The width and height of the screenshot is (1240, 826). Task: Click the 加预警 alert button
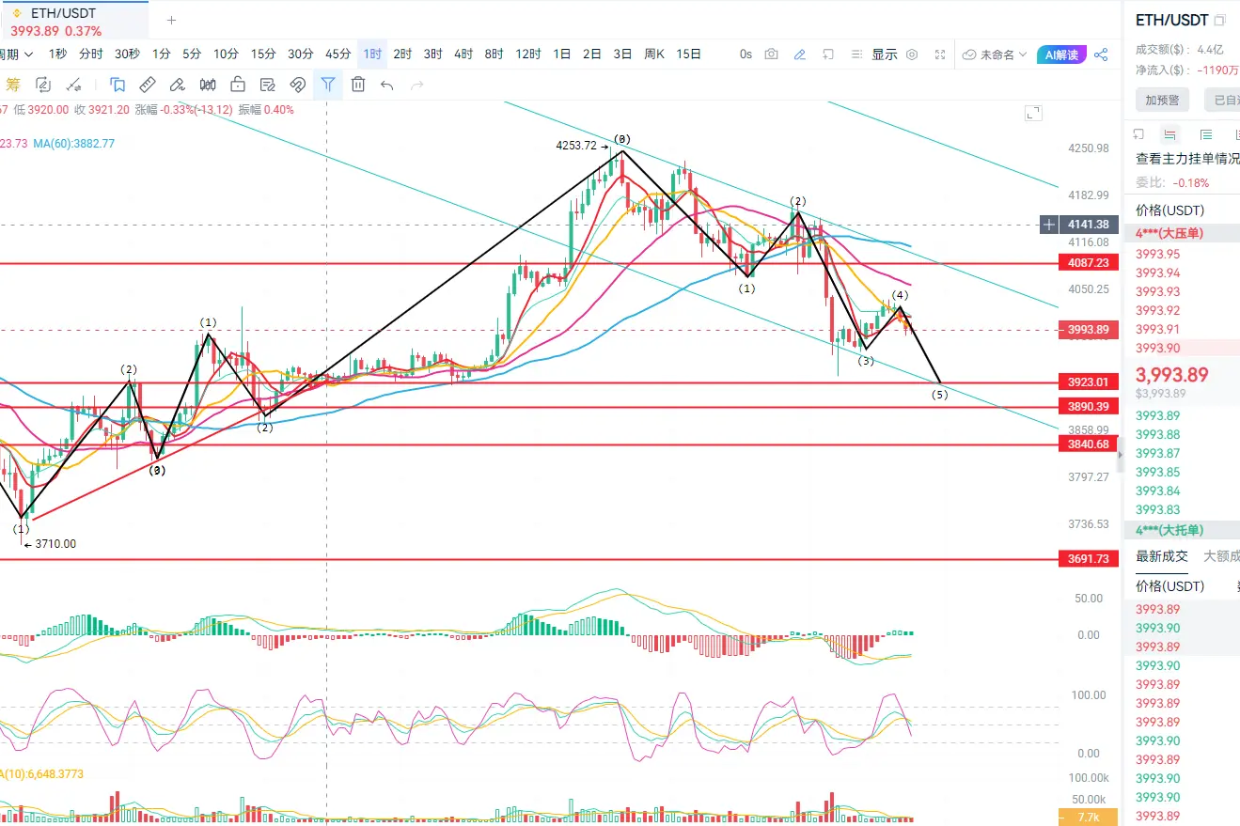click(1162, 100)
